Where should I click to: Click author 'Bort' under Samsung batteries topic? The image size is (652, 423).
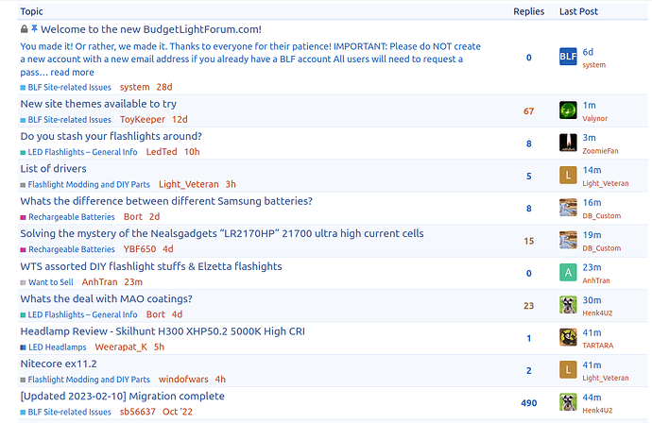click(132, 216)
